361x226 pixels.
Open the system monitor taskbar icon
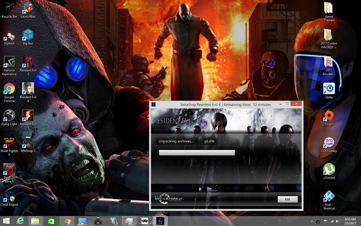(x=129, y=221)
